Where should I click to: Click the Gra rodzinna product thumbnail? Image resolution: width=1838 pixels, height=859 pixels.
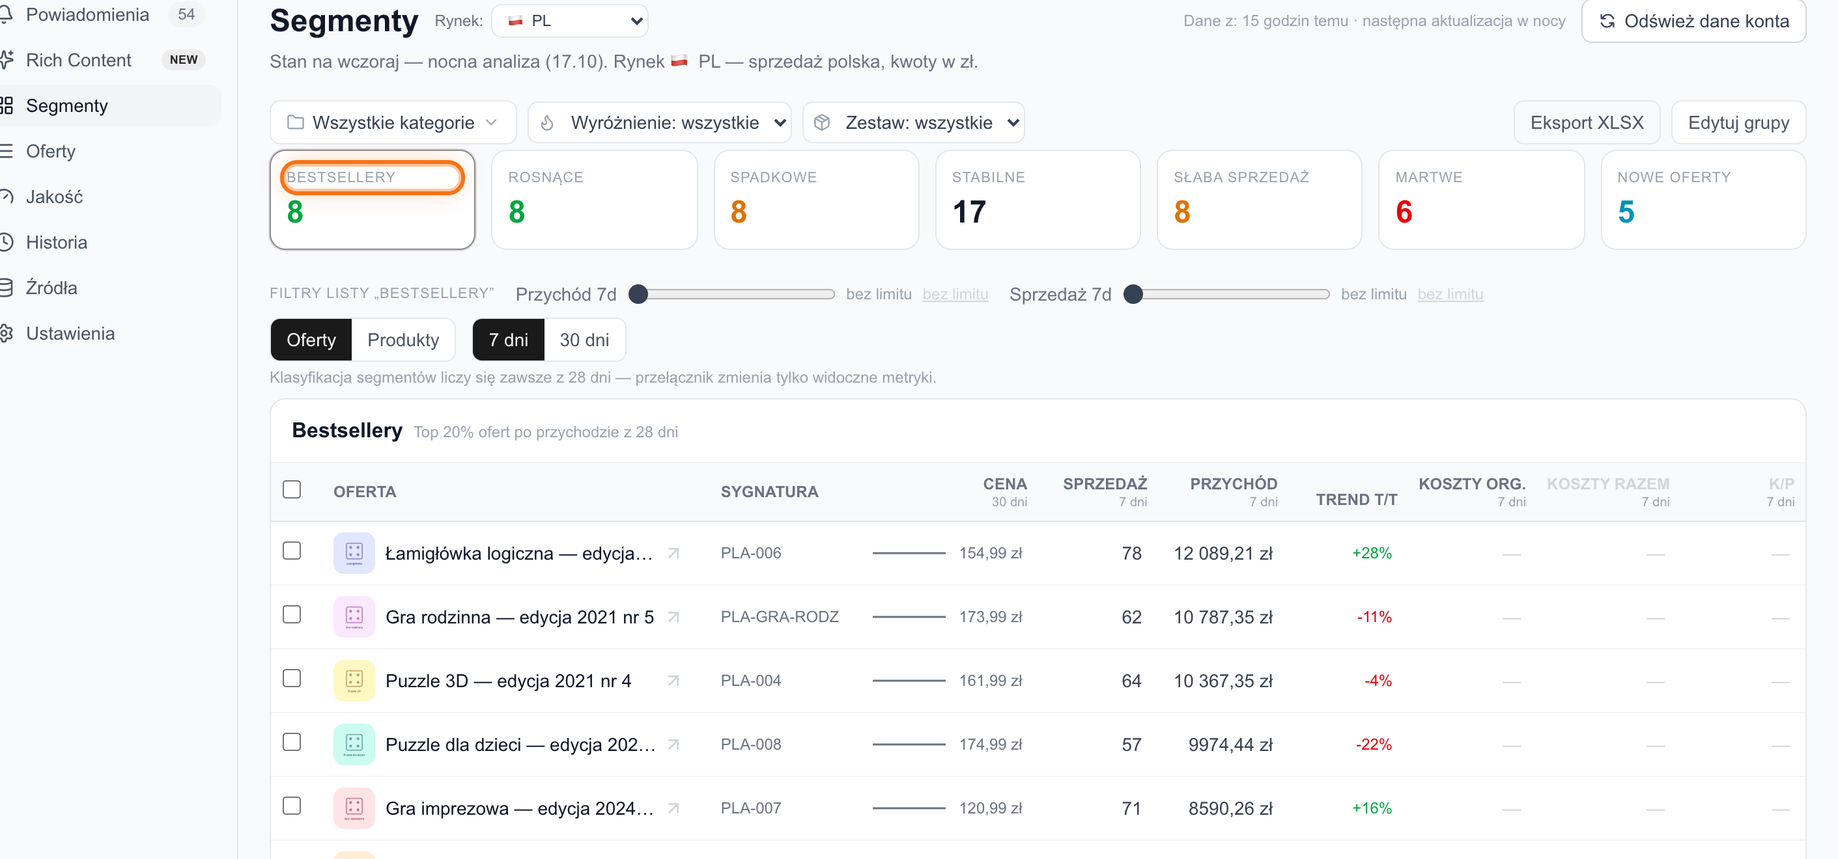[354, 618]
